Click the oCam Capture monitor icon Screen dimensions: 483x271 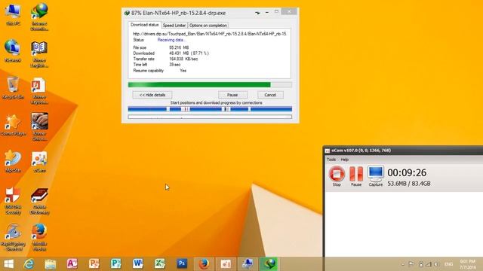(376, 176)
